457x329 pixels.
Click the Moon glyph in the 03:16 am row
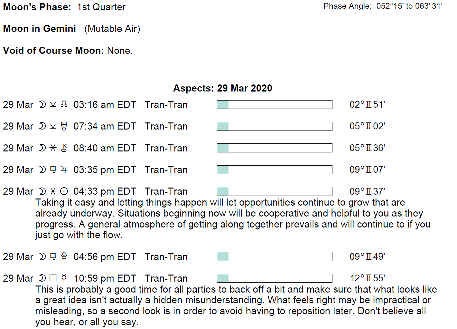click(42, 104)
